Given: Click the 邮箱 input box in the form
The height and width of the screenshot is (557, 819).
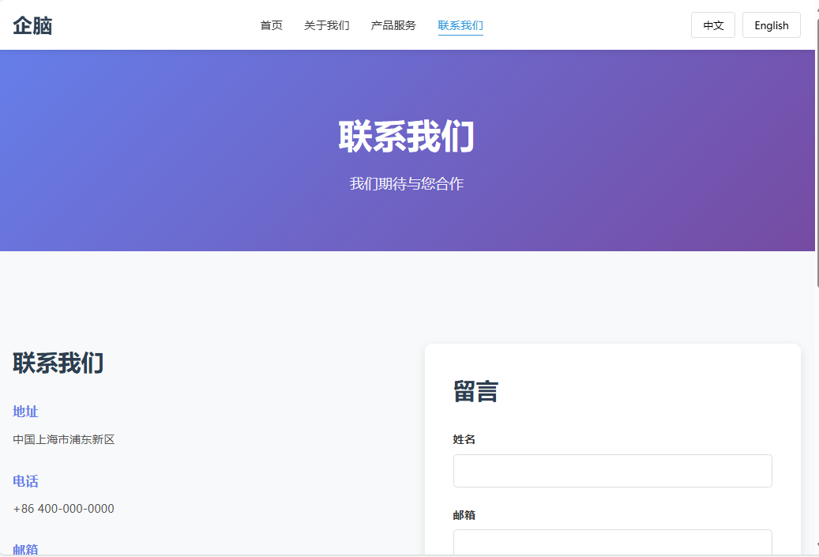Looking at the screenshot, I should [612, 543].
